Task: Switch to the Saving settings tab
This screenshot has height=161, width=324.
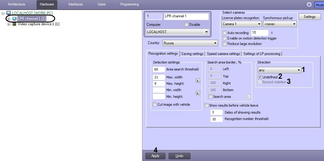Action: (x=192, y=54)
